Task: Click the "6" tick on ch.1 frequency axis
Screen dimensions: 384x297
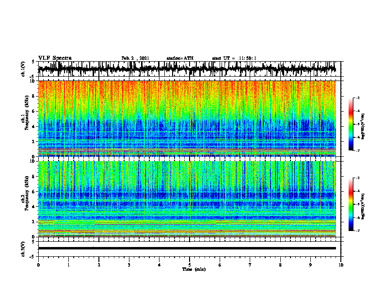Action: click(33, 111)
